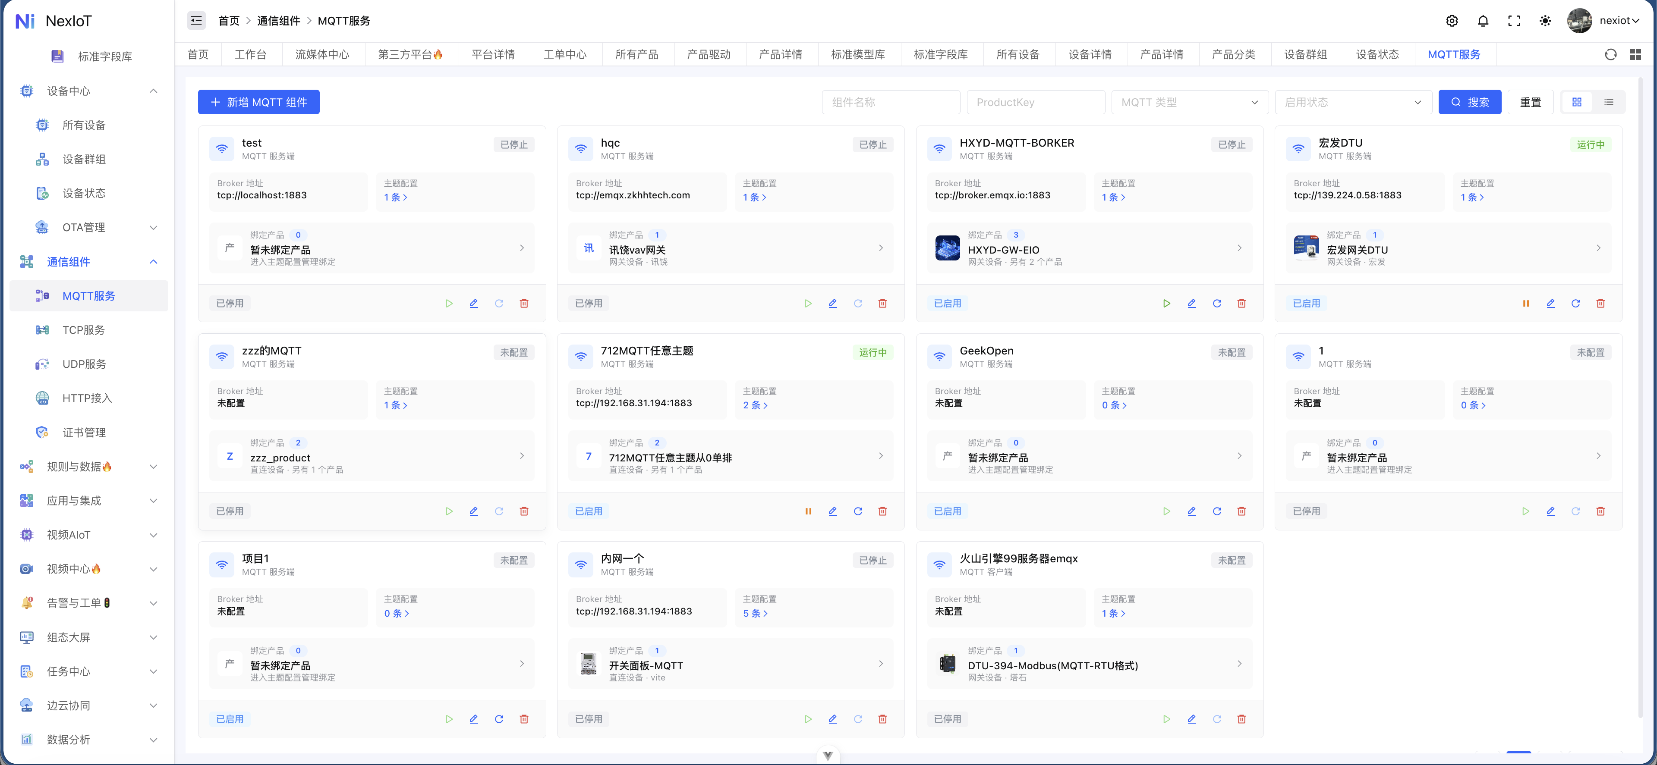This screenshot has height=765, width=1657.
Task: Click the refresh icon beside tabs
Action: click(1610, 55)
